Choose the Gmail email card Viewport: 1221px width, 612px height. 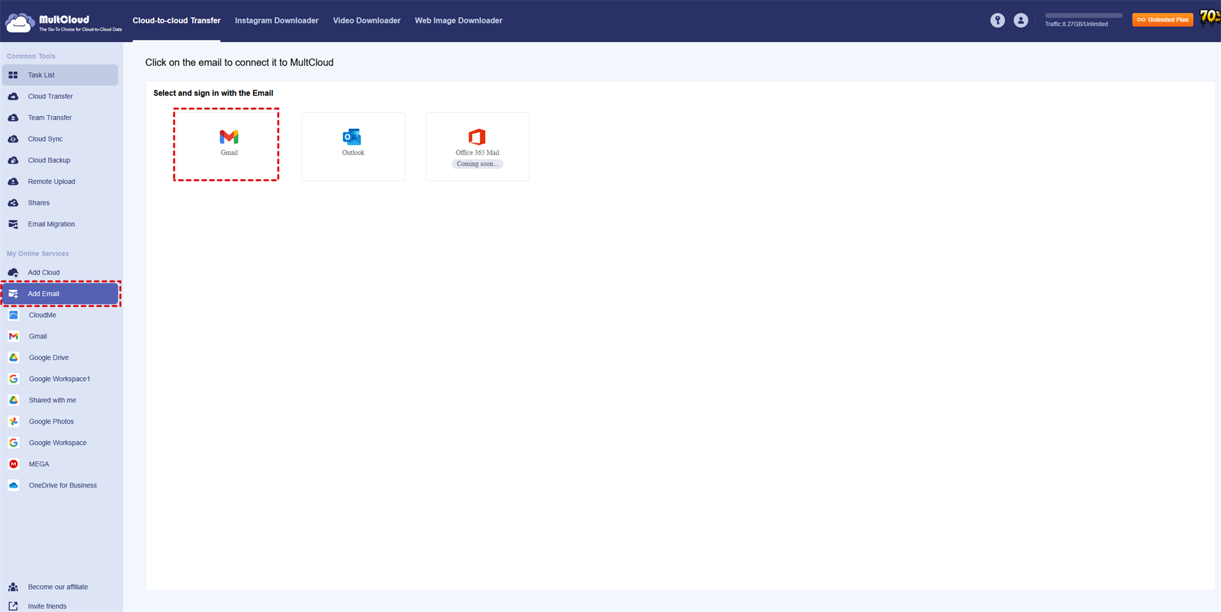(226, 145)
